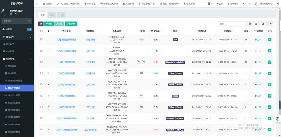Screen dimensions: 281x137
Task: Click the floor plan thumbnail in row Id 9
Action: [141, 73]
